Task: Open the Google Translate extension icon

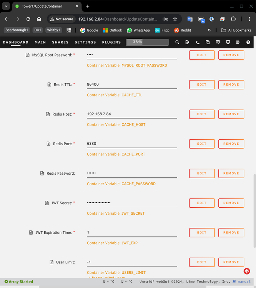Action: click(190, 19)
